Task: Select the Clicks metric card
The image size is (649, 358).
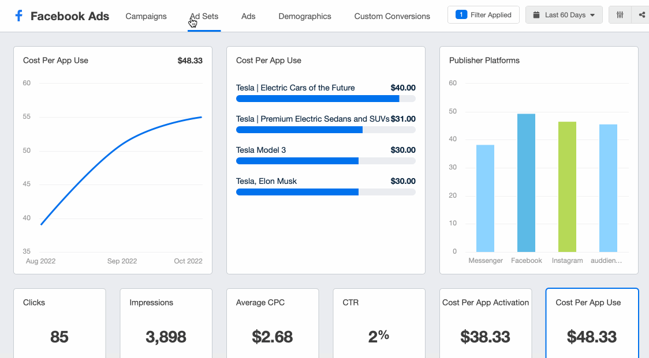Action: coord(59,323)
